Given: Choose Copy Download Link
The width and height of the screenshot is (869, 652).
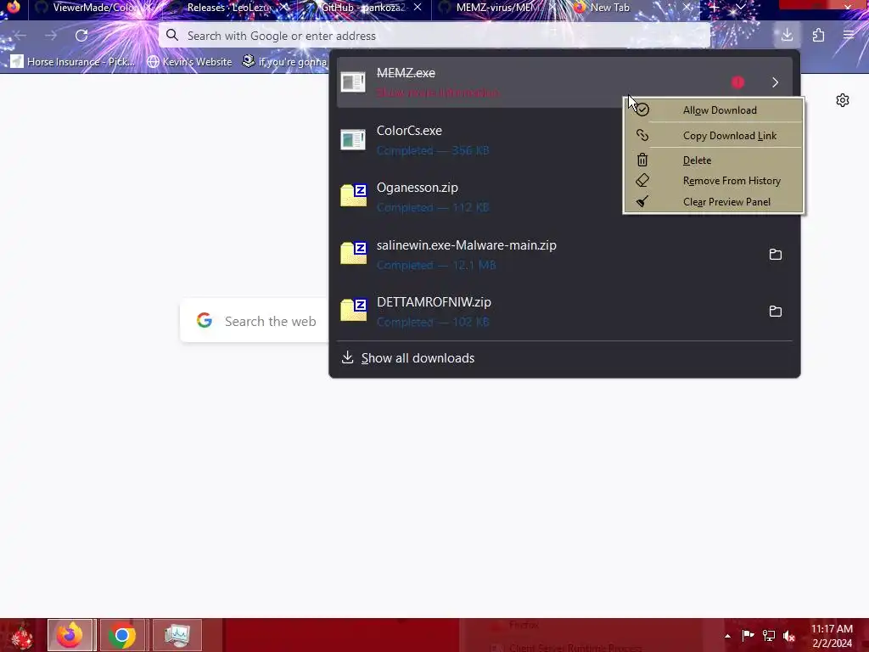Looking at the screenshot, I should coord(714,135).
